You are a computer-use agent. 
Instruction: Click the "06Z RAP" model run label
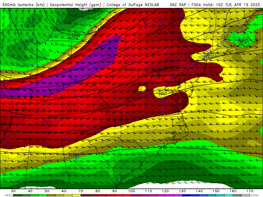pyautogui.click(x=178, y=5)
